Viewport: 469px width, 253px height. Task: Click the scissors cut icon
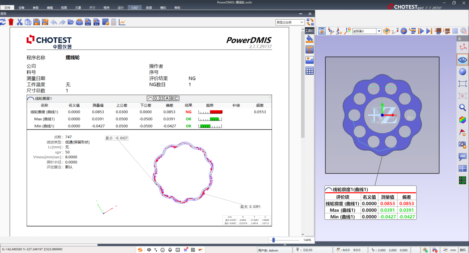coord(20,22)
